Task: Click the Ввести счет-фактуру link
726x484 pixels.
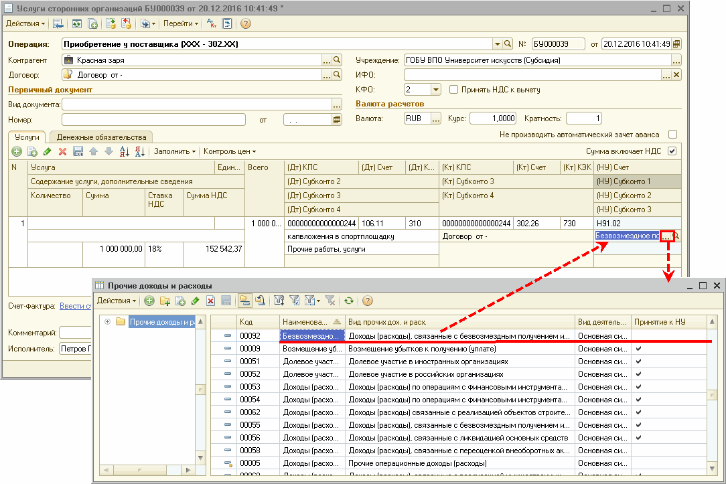Action: [75, 306]
